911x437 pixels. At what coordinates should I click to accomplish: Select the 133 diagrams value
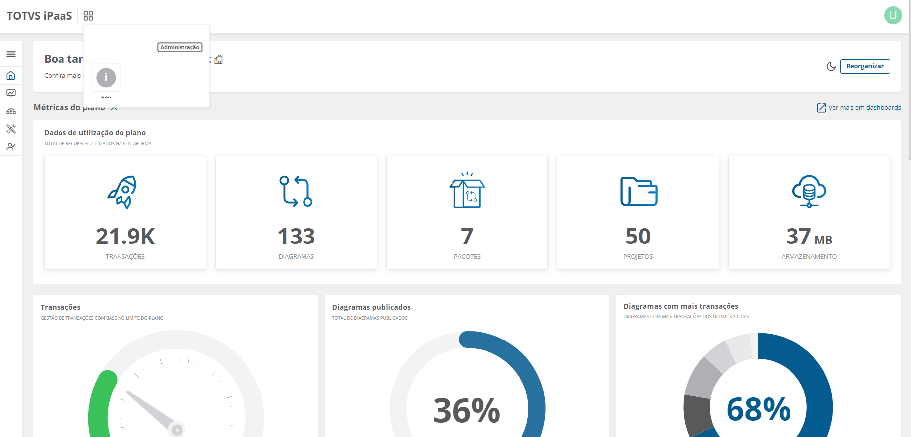click(x=296, y=237)
